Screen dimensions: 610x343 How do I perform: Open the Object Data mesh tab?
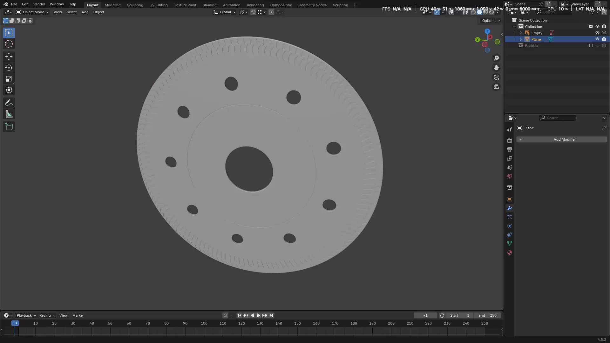(510, 244)
